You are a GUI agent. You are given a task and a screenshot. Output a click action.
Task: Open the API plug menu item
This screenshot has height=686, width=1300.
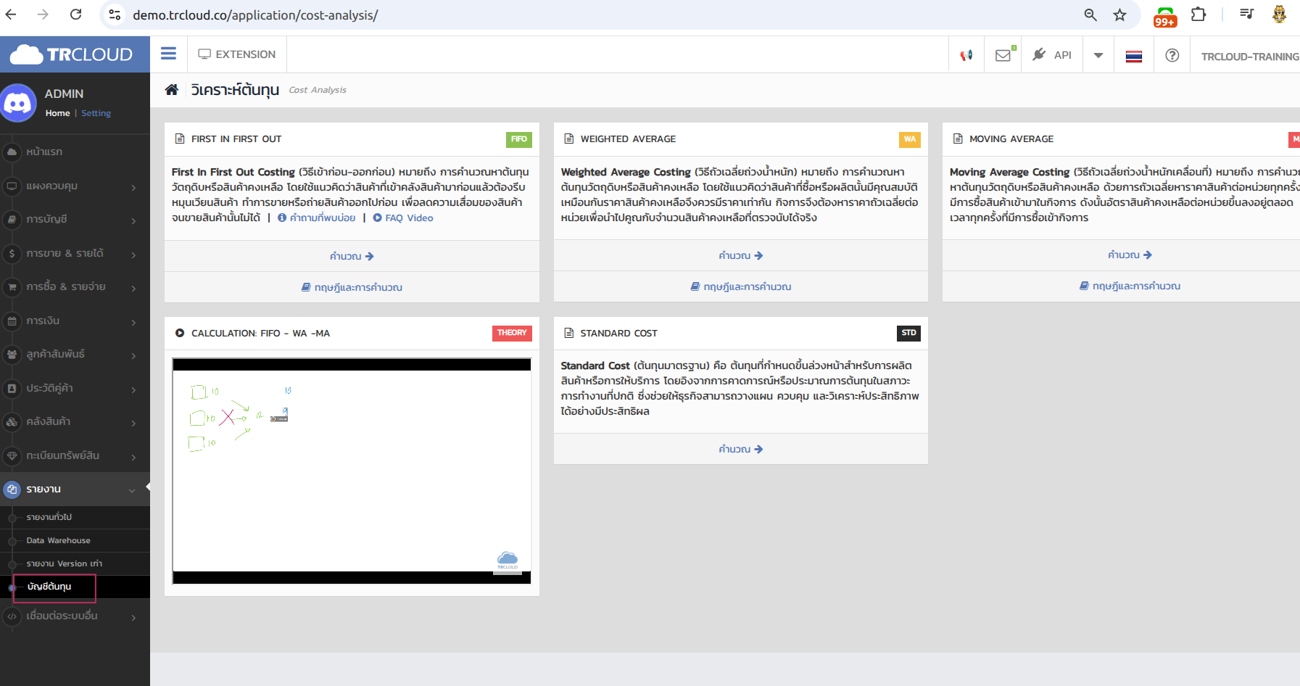(1052, 55)
